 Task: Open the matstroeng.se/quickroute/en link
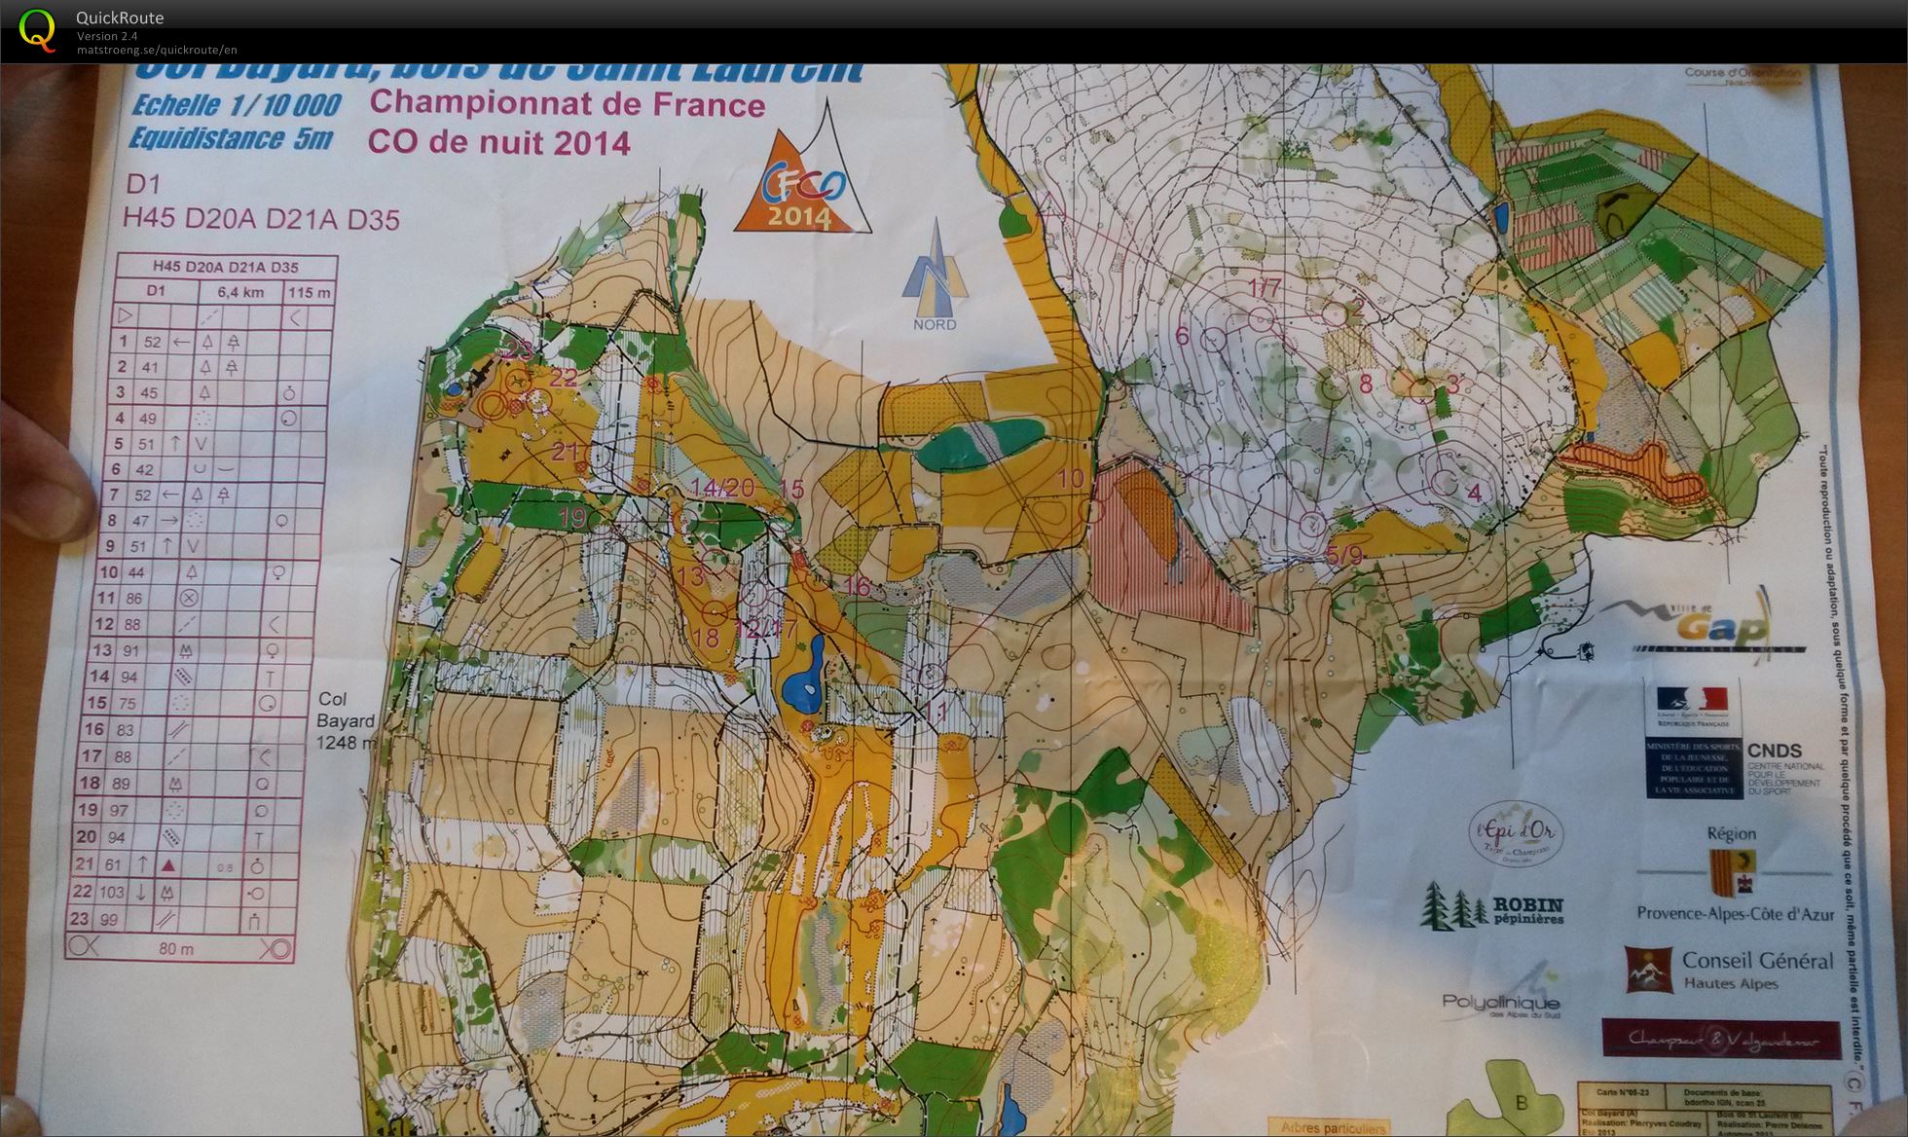coord(157,50)
